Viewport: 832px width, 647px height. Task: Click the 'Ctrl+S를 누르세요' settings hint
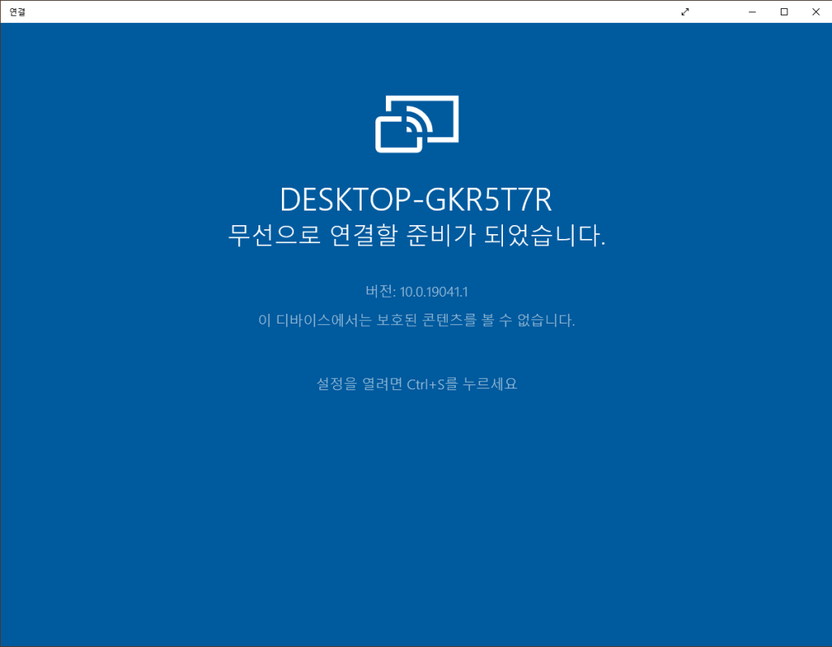(x=417, y=384)
